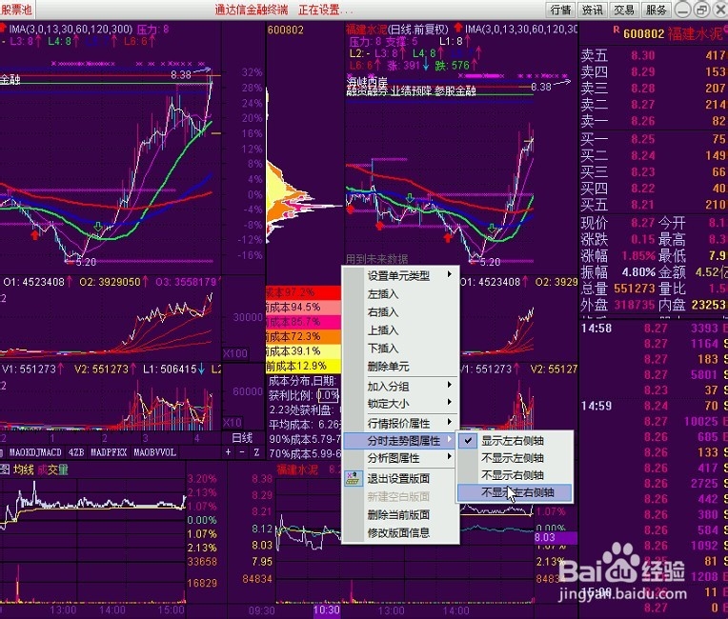728x619 pixels.
Task: Expand 行情报价属性 submenu
Action: [400, 423]
